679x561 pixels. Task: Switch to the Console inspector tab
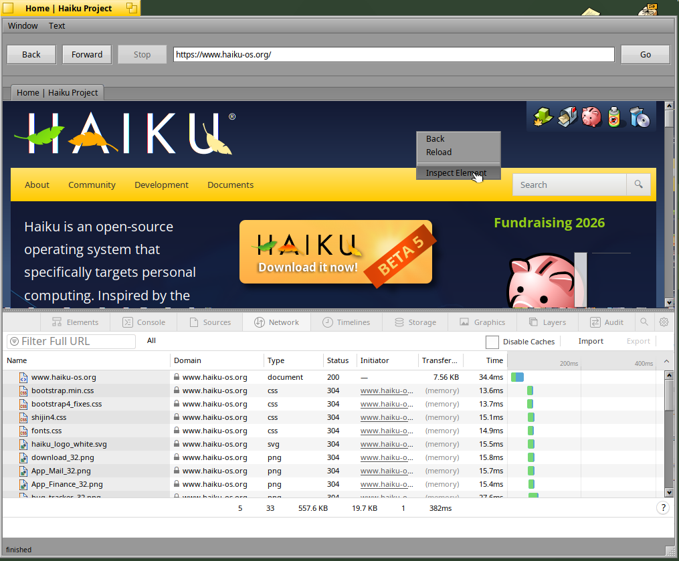pyautogui.click(x=144, y=322)
